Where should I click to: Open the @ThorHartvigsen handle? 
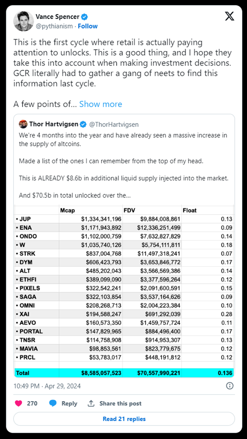(x=114, y=124)
